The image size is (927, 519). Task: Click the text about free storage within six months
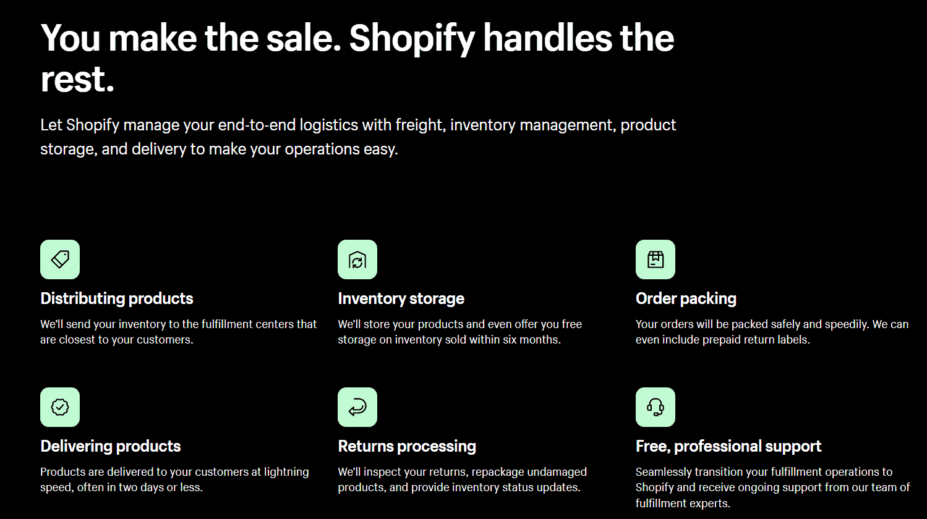(x=459, y=332)
